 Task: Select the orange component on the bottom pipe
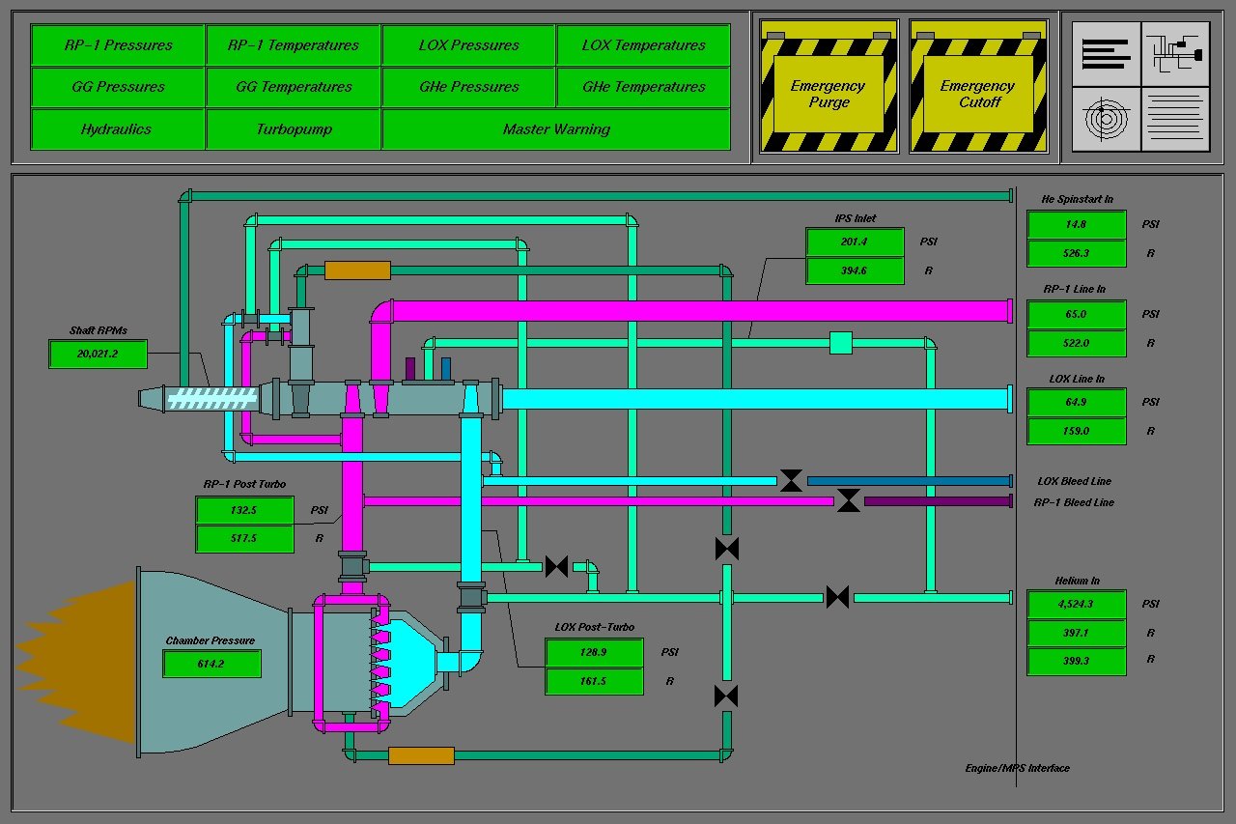421,755
